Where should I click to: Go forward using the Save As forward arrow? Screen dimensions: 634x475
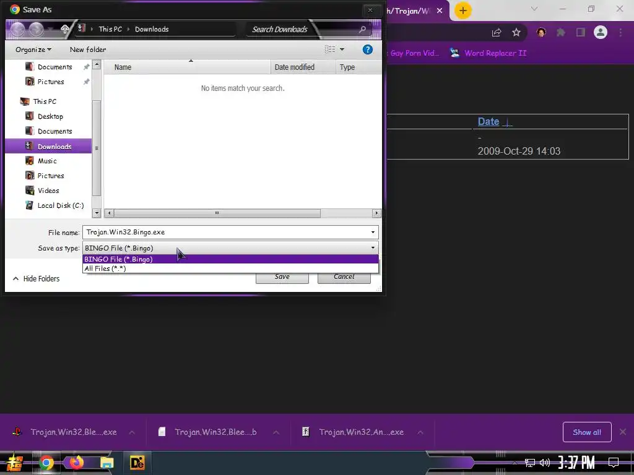[36, 30]
